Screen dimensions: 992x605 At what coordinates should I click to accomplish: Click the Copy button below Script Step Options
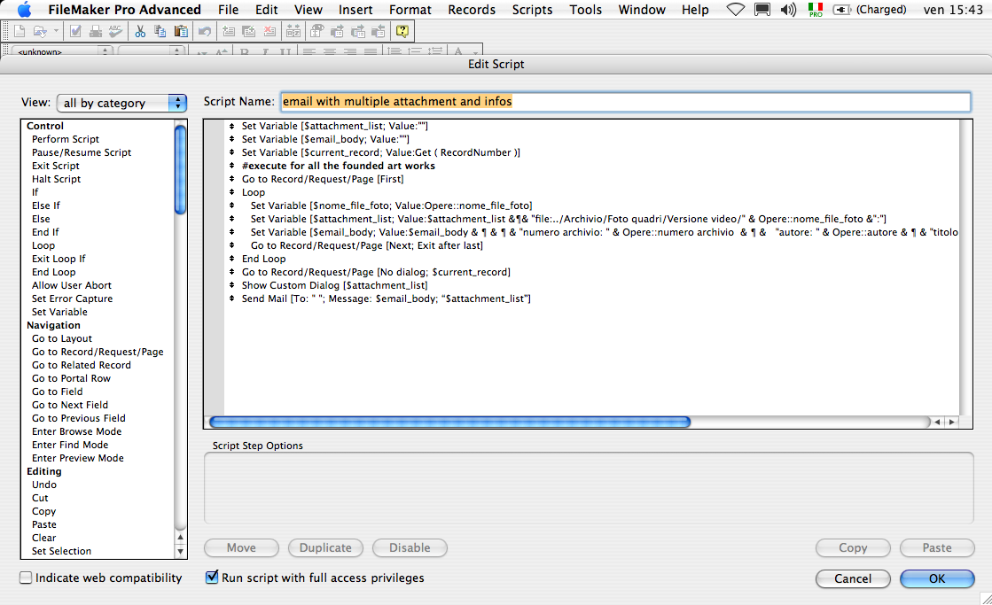pyautogui.click(x=853, y=547)
